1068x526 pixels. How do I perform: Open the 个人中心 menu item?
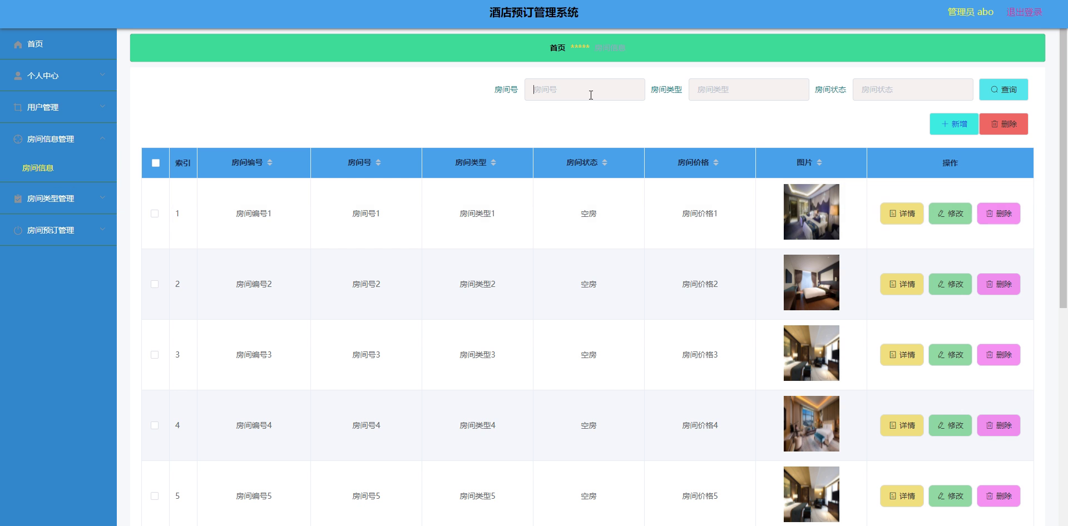pyautogui.click(x=58, y=76)
